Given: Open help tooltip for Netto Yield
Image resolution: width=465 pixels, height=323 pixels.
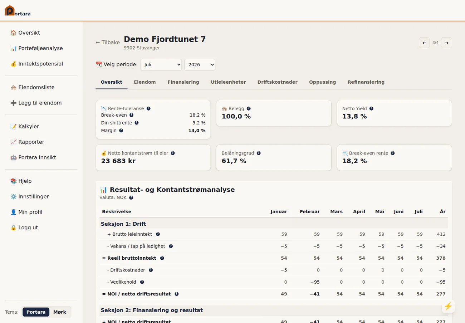Looking at the screenshot, I should (371, 108).
